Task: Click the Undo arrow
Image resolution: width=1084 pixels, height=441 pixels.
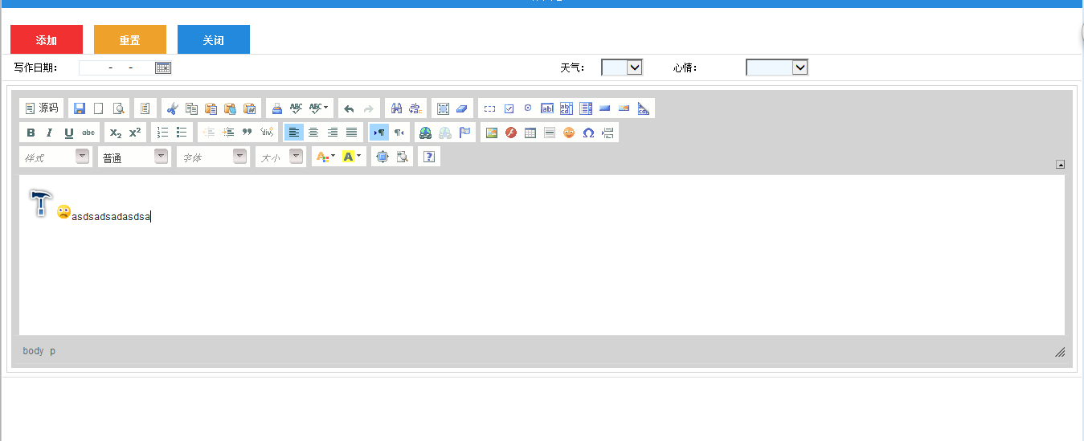Action: pos(349,108)
